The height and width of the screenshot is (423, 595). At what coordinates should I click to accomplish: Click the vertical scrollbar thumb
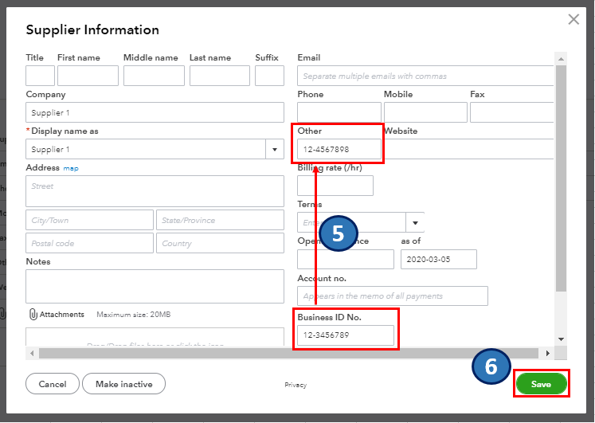[x=561, y=178]
